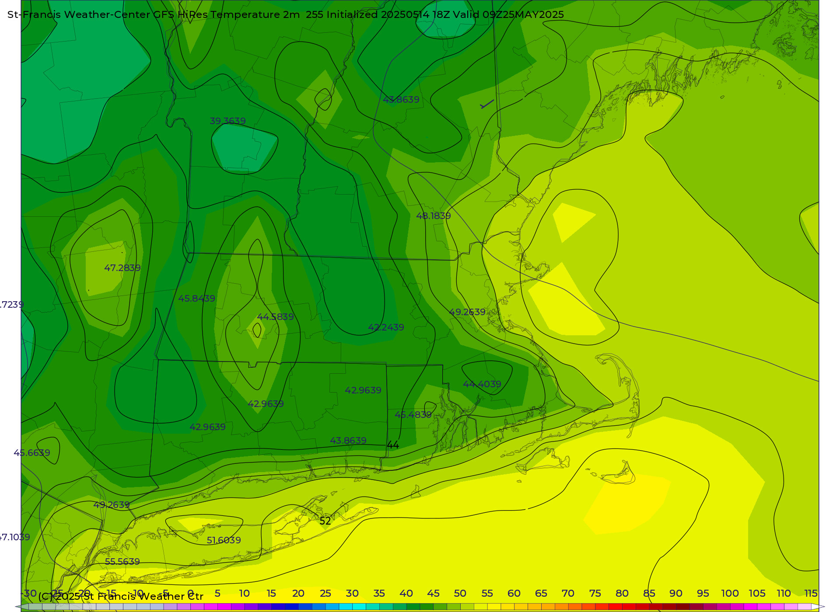Click the color scale label 40

pos(406,594)
